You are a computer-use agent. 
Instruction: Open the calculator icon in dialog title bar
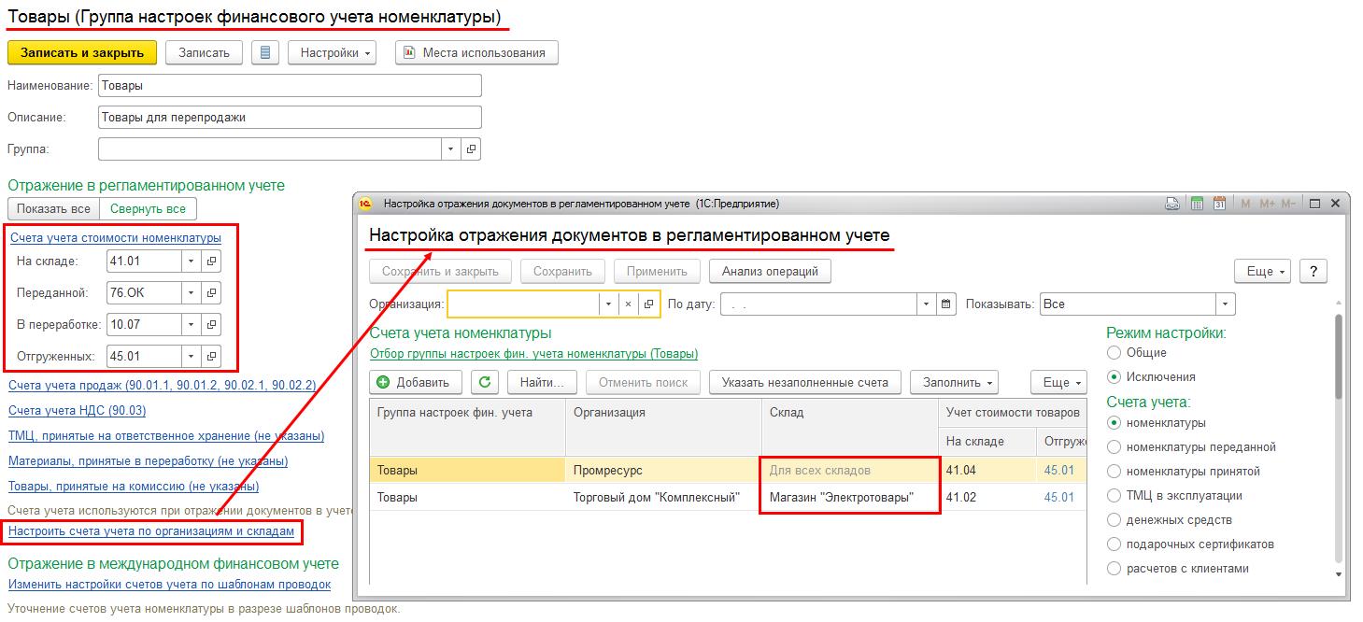pyautogui.click(x=1197, y=204)
